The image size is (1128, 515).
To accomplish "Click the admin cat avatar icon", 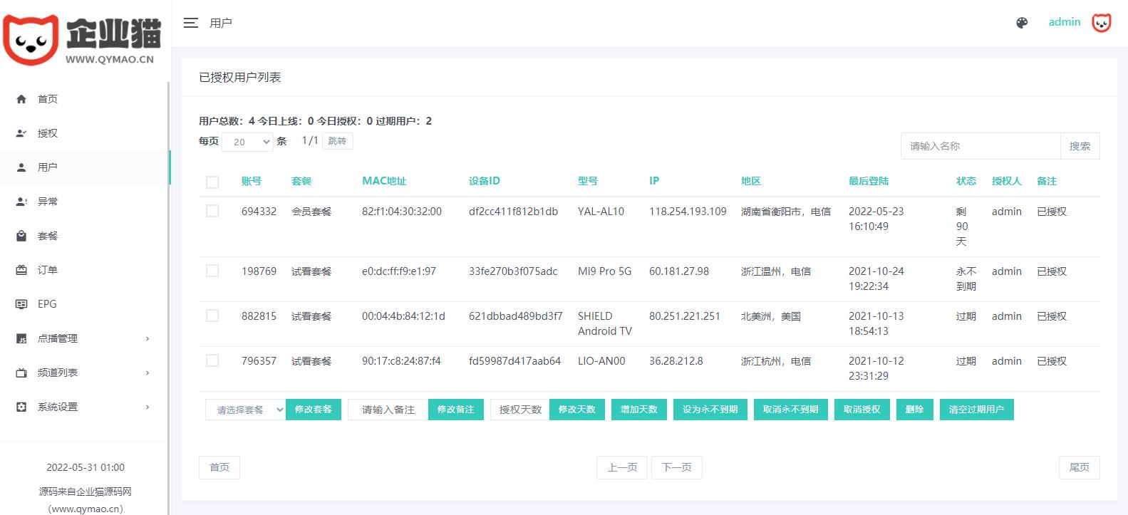I will click(1102, 23).
